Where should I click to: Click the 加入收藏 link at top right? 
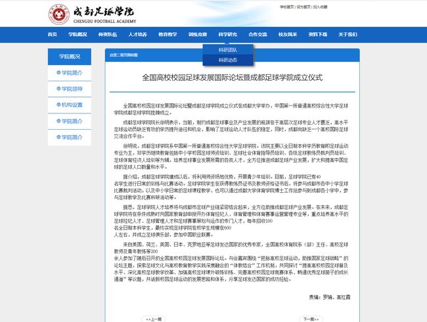click(x=320, y=7)
